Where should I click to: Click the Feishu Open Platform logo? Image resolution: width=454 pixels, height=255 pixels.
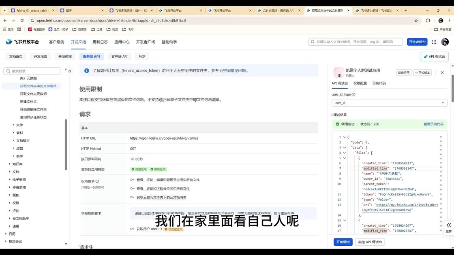22,42
